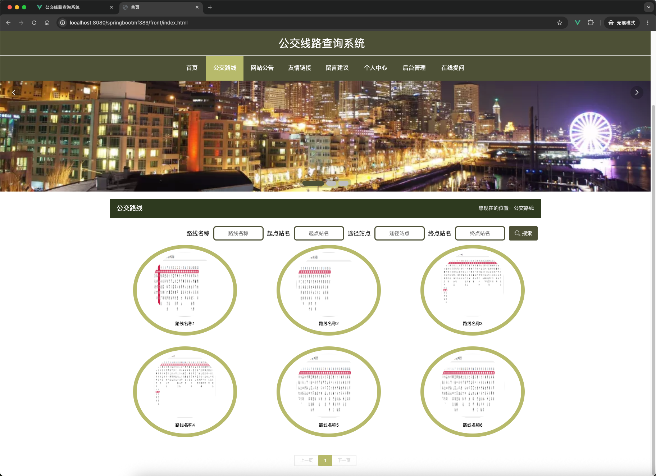This screenshot has height=476, width=656.
Task: Open the Vue devtools extension icon
Action: (578, 23)
